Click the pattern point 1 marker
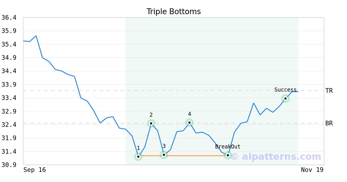The image size is (347, 182). click(x=138, y=156)
